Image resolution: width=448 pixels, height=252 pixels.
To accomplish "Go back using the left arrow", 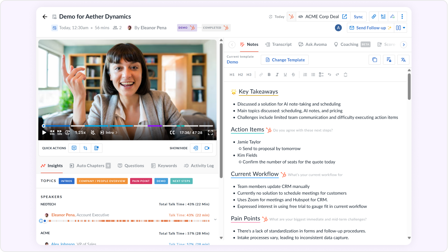I will pos(45,17).
